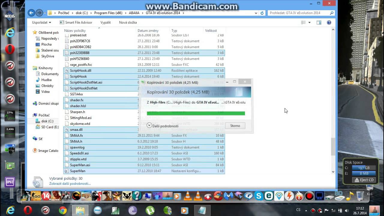Click Program Files (x86) in the breadcrumb
This screenshot has width=384, height=216.
(108, 13)
